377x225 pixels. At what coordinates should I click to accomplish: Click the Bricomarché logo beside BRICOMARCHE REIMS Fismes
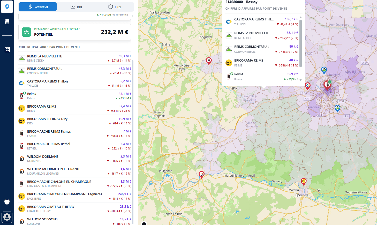tap(22, 133)
